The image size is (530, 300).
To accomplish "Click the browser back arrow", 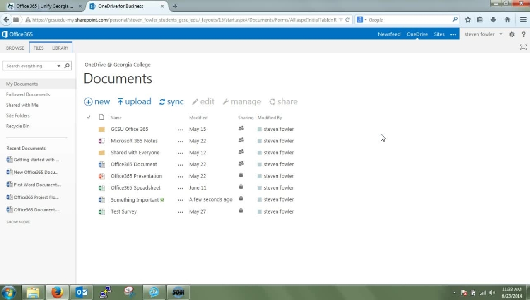I will [6, 19].
